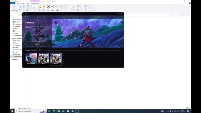Switch to large icons view toggle
This screenshot has width=201, height=113.
coord(190,108)
